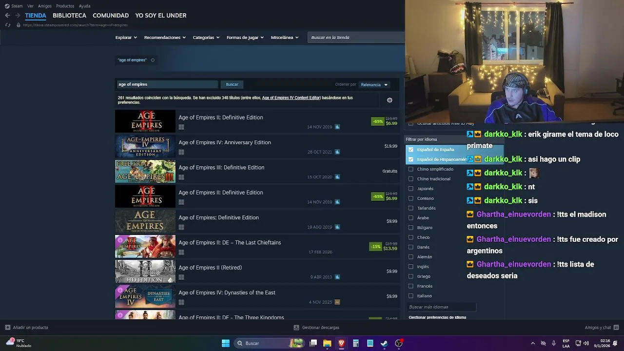The image size is (624, 351).
Task: Open File Explorer from the taskbar
Action: point(327,343)
